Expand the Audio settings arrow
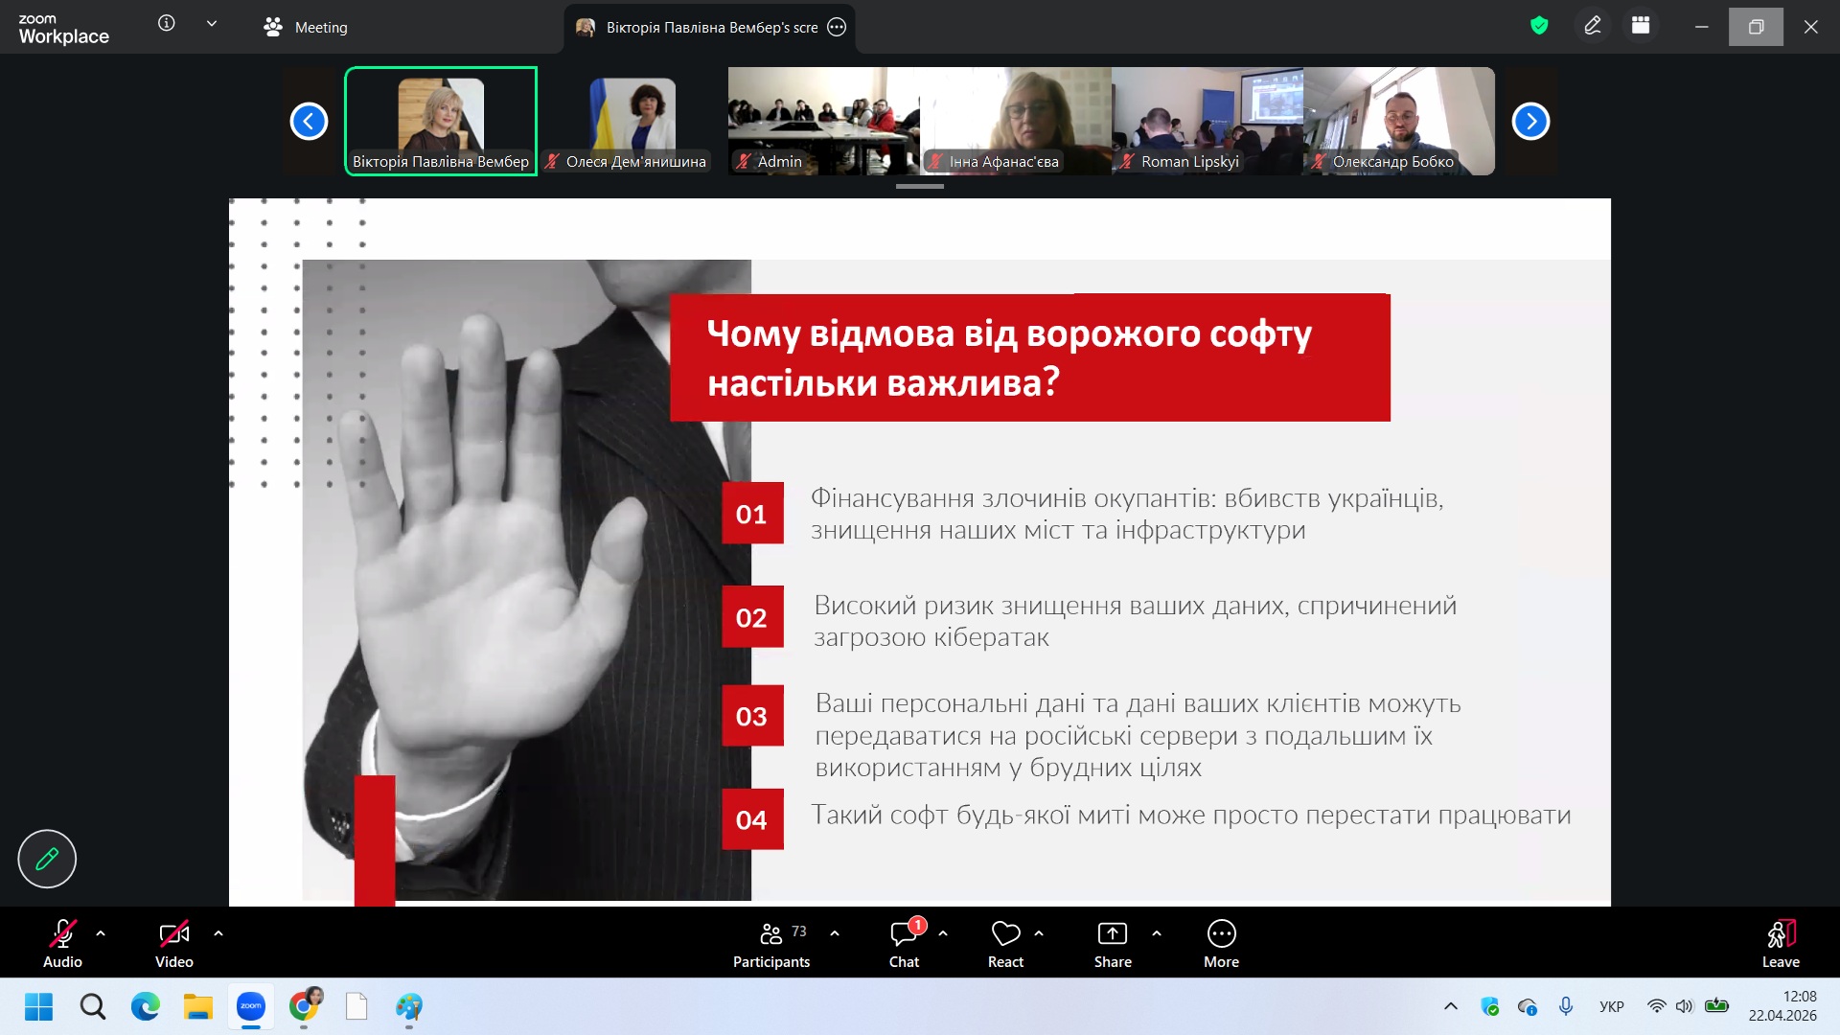Screen dimensions: 1840x1035 [x=101, y=933]
